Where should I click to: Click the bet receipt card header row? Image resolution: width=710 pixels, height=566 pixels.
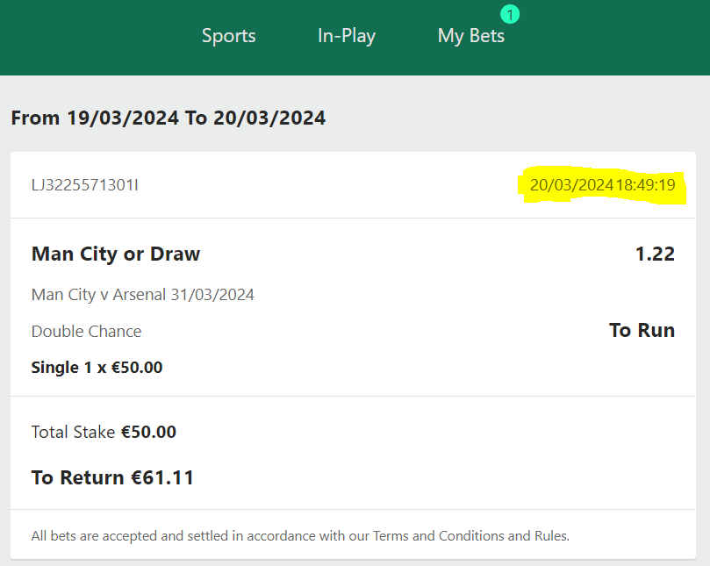(353, 185)
